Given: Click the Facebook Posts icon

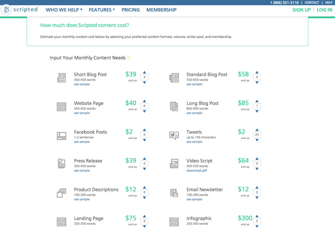Looking at the screenshot, I should tap(62, 136).
